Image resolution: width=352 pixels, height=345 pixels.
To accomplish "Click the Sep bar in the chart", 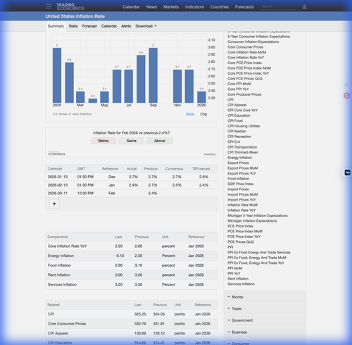I will 153,75.
